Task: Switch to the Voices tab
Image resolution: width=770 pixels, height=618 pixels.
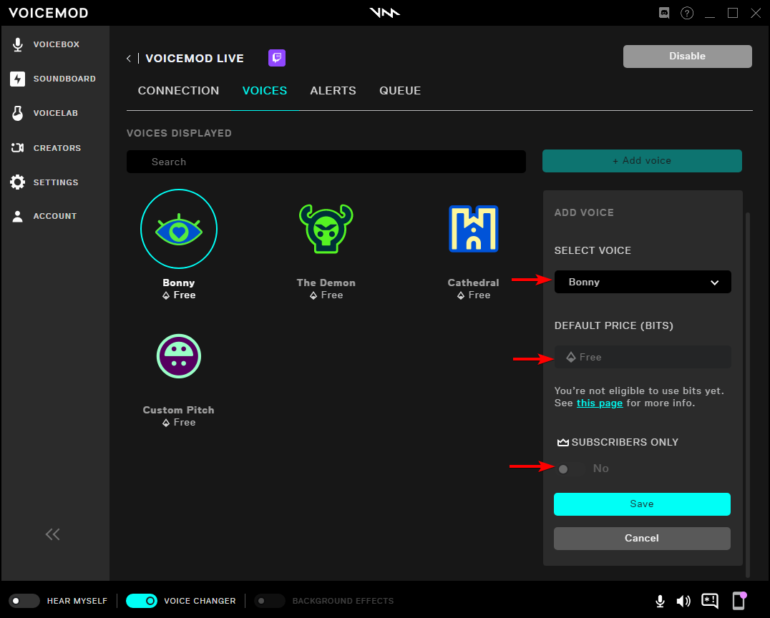Action: [265, 91]
